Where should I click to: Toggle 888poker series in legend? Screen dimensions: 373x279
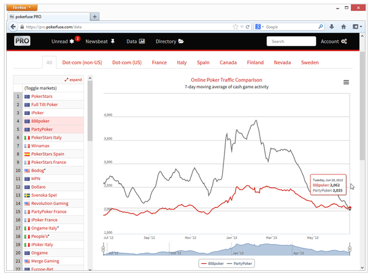click(x=212, y=264)
